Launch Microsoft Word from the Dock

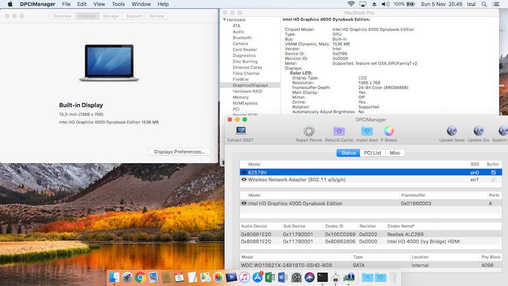click(x=283, y=277)
